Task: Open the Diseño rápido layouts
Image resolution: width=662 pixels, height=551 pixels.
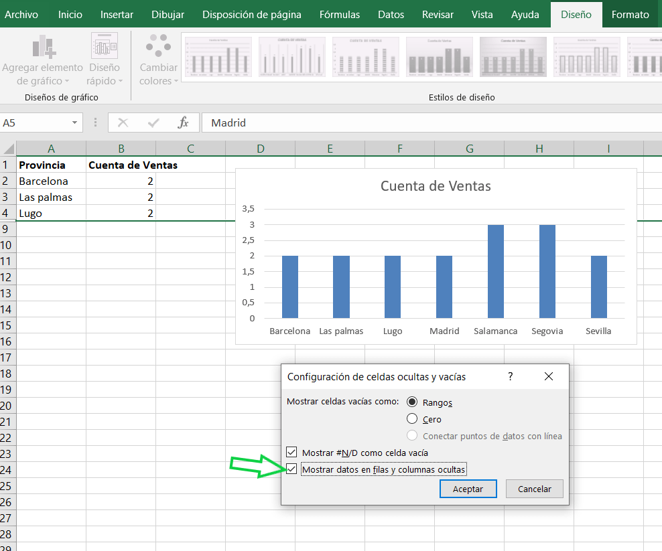Action: (x=105, y=60)
